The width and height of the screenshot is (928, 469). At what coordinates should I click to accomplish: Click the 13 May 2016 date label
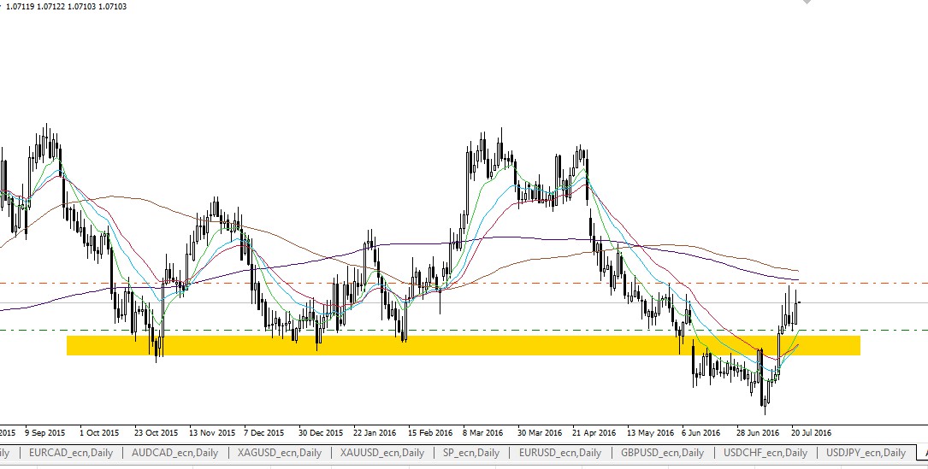tap(650, 433)
